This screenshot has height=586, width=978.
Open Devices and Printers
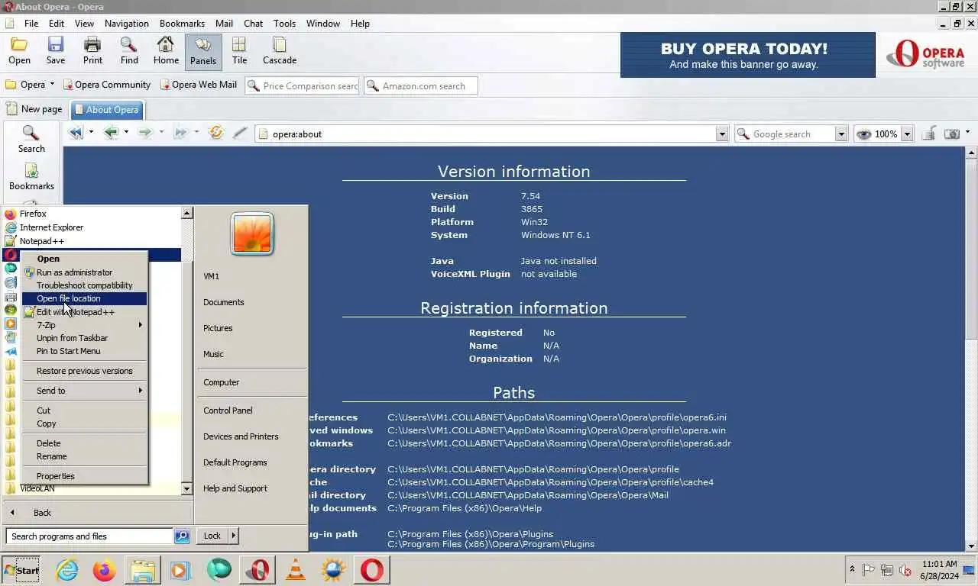coord(241,436)
